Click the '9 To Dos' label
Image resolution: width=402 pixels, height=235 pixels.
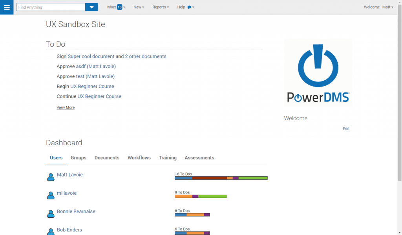182,192
